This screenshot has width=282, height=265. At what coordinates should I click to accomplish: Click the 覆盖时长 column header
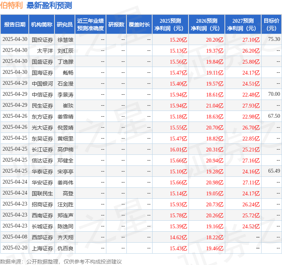[x=139, y=24]
